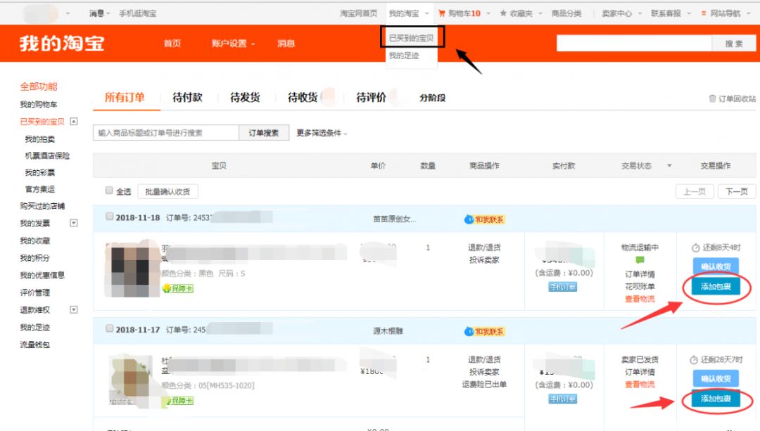Click the favorites star icon

click(x=503, y=13)
